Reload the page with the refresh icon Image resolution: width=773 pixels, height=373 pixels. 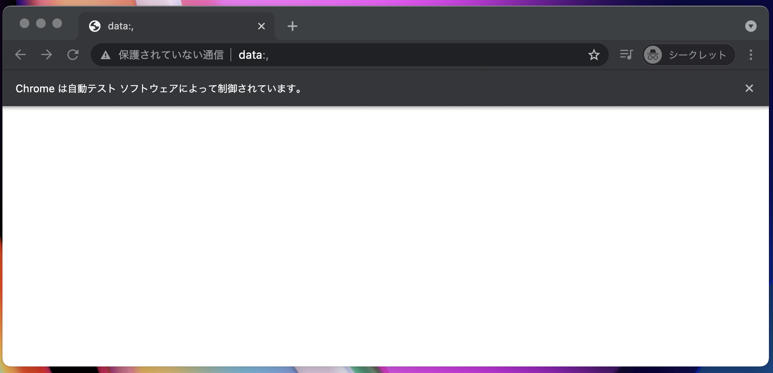(x=73, y=55)
